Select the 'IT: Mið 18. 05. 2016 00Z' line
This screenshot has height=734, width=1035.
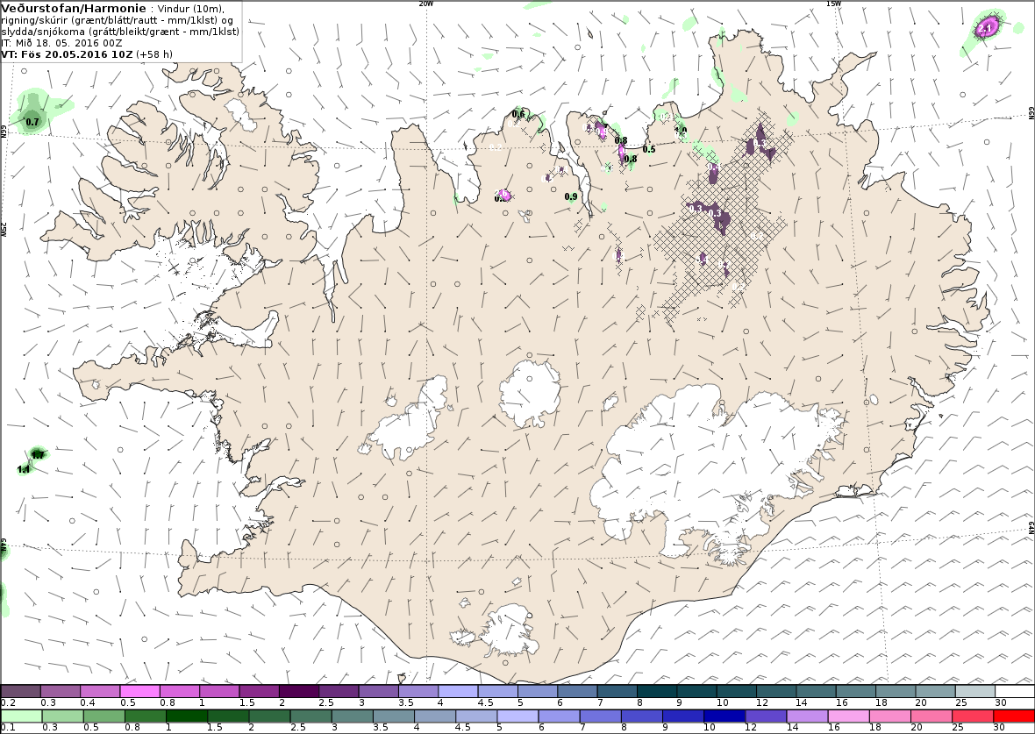[x=61, y=43]
